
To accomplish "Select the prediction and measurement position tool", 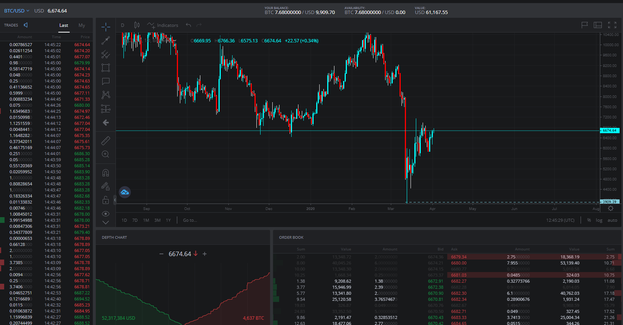I will click(x=106, y=109).
